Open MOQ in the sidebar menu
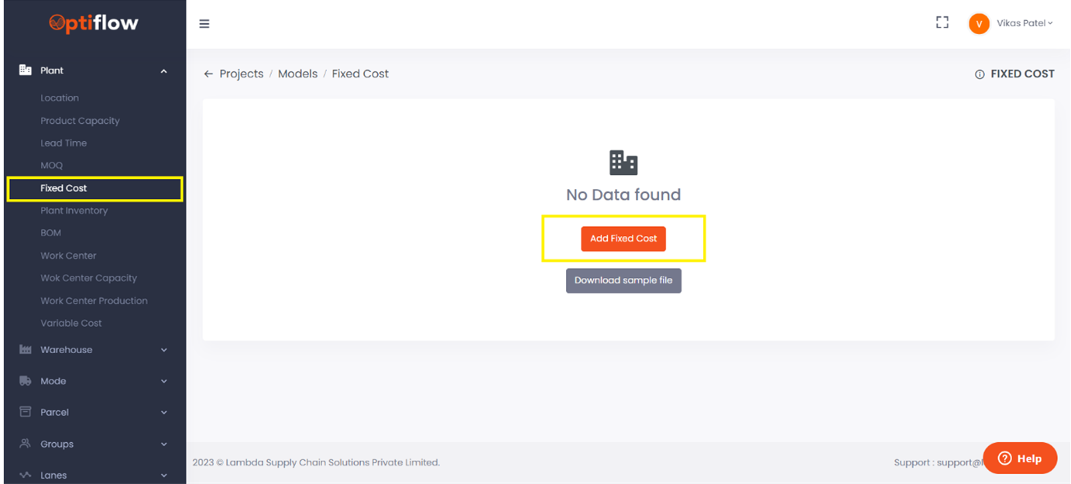 tap(51, 165)
